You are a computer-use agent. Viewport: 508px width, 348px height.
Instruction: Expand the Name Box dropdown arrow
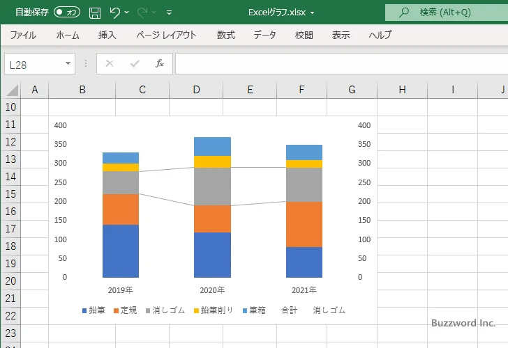pyautogui.click(x=68, y=63)
